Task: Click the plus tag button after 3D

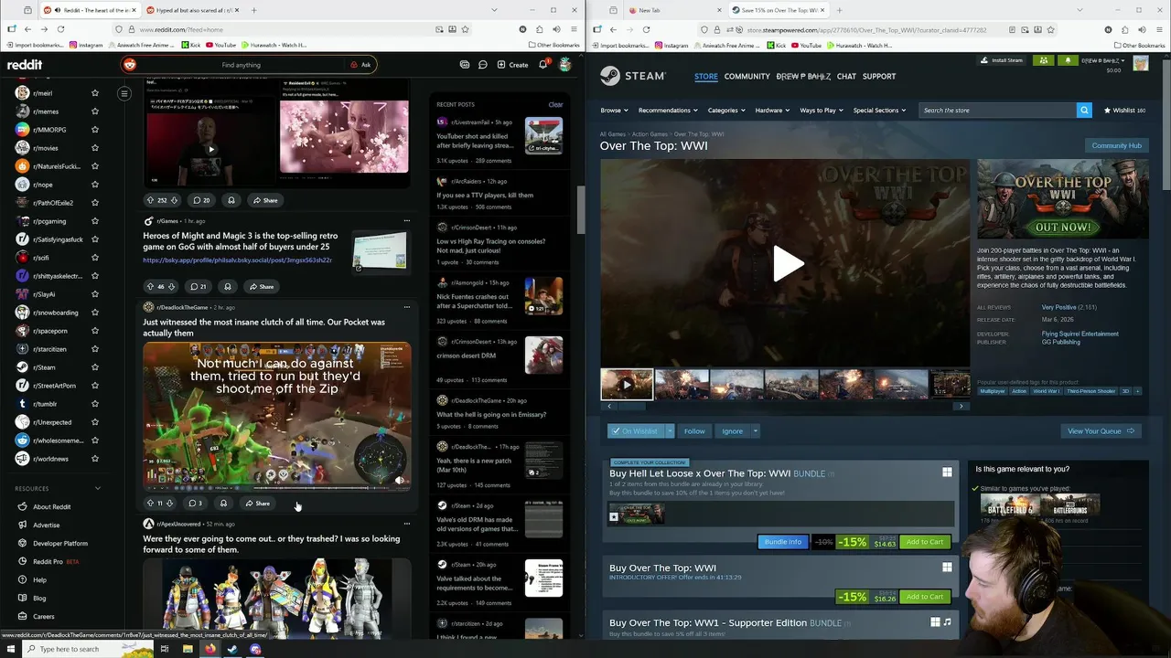Action: click(x=1137, y=391)
